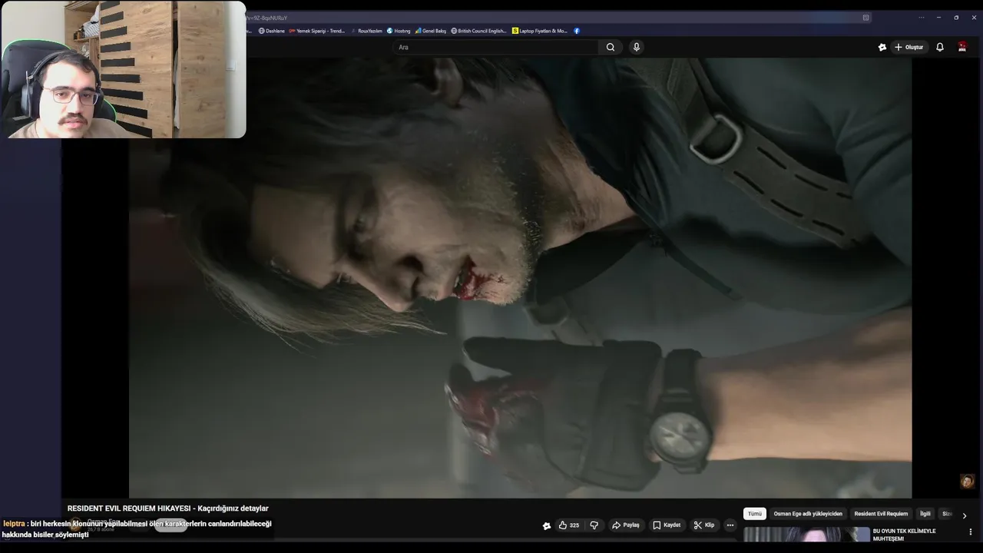Show more filter chips with right arrow

[965, 515]
